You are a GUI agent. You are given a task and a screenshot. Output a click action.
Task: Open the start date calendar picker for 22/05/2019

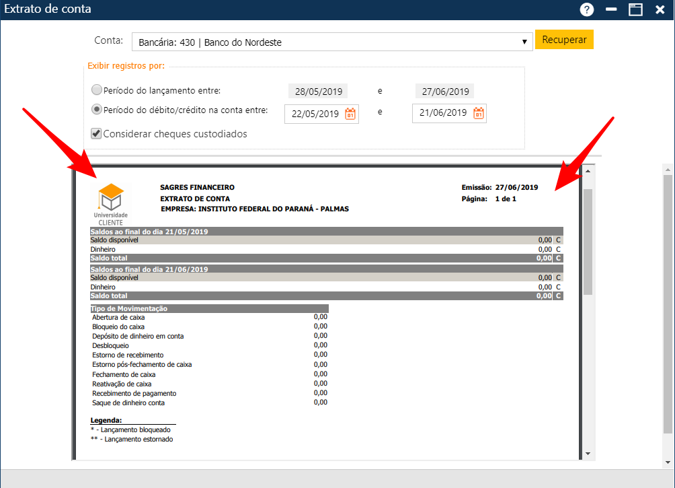point(350,113)
